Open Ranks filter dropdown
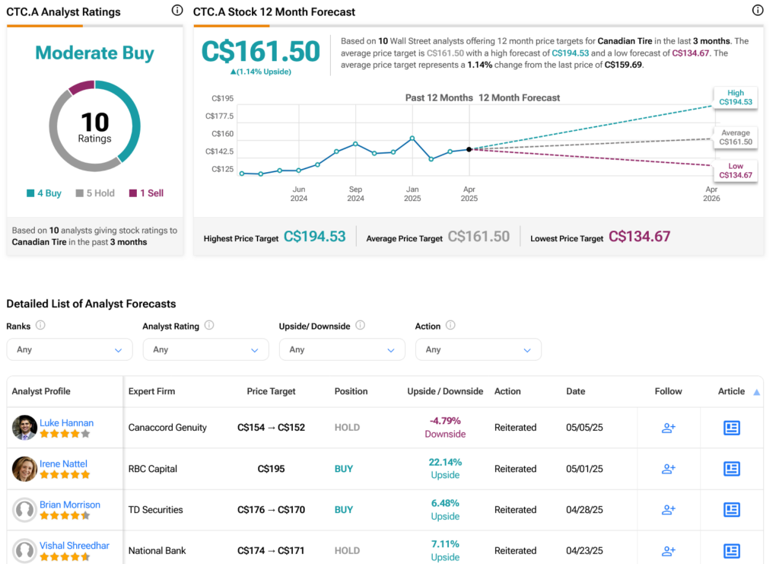This screenshot has height=564, width=779. [x=69, y=349]
